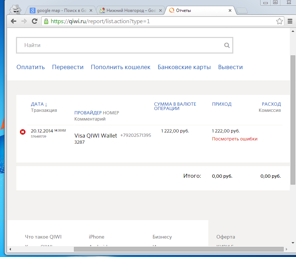Close the 'google map - Поиск' tab
Viewport: 296px width, 257px height.
click(91, 10)
